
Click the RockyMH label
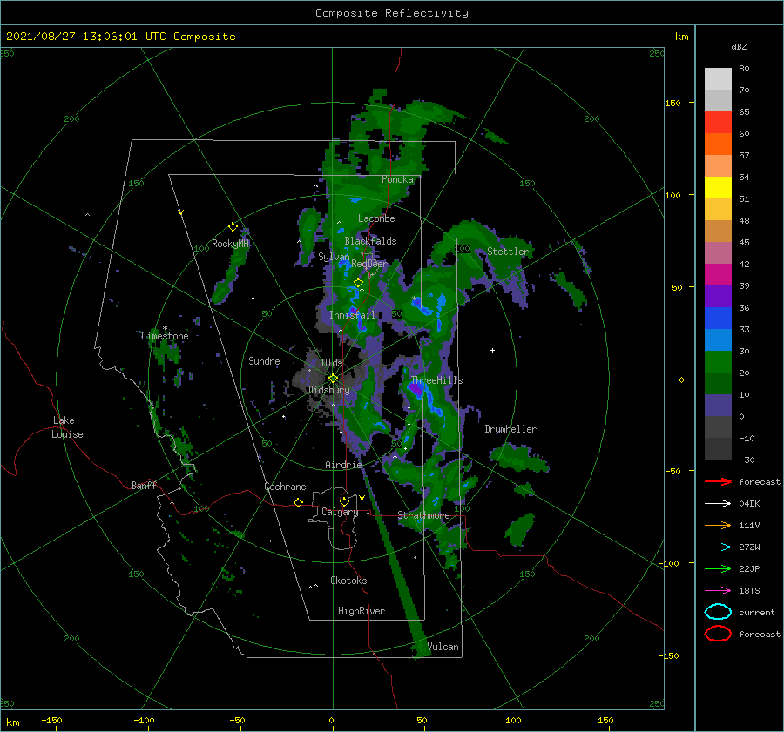tap(230, 244)
